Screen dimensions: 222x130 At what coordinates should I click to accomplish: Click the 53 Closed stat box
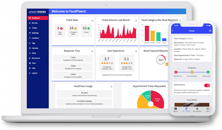(86, 31)
